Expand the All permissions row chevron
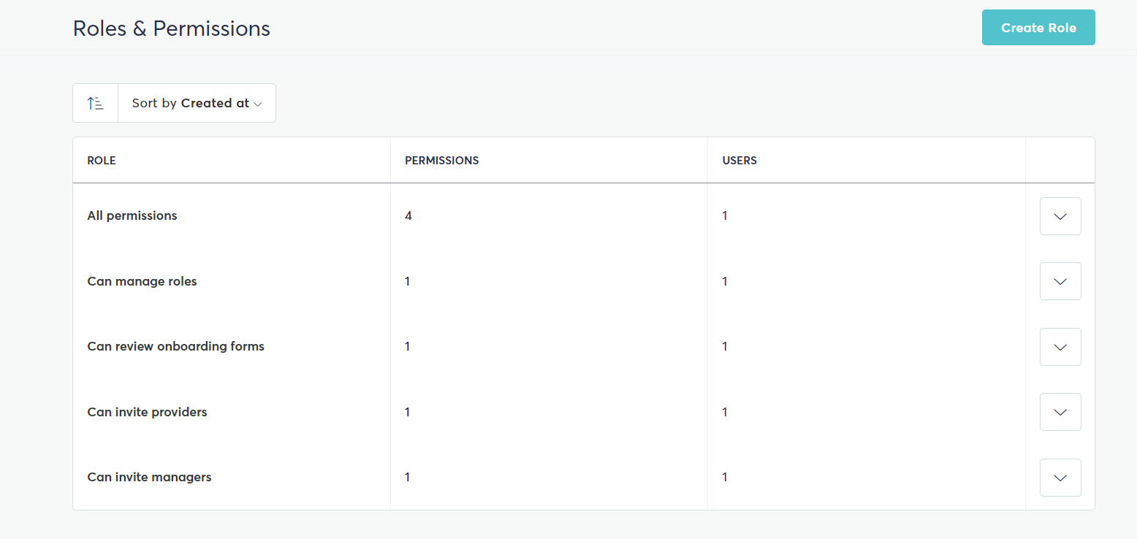The height and width of the screenshot is (539, 1137). (x=1060, y=216)
